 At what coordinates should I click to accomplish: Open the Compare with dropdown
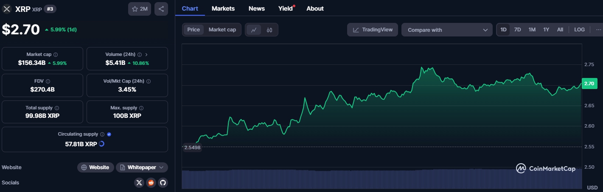pos(447,30)
